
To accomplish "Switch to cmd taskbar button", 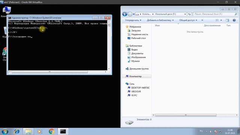I will click(63, 132).
